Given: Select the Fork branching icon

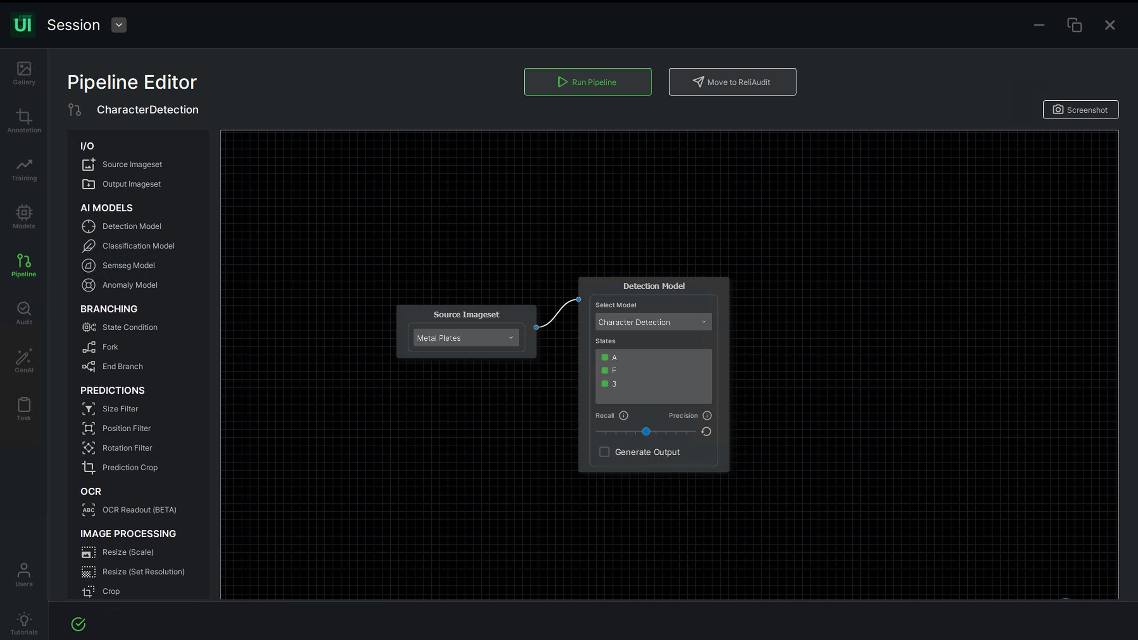Looking at the screenshot, I should coord(88,347).
